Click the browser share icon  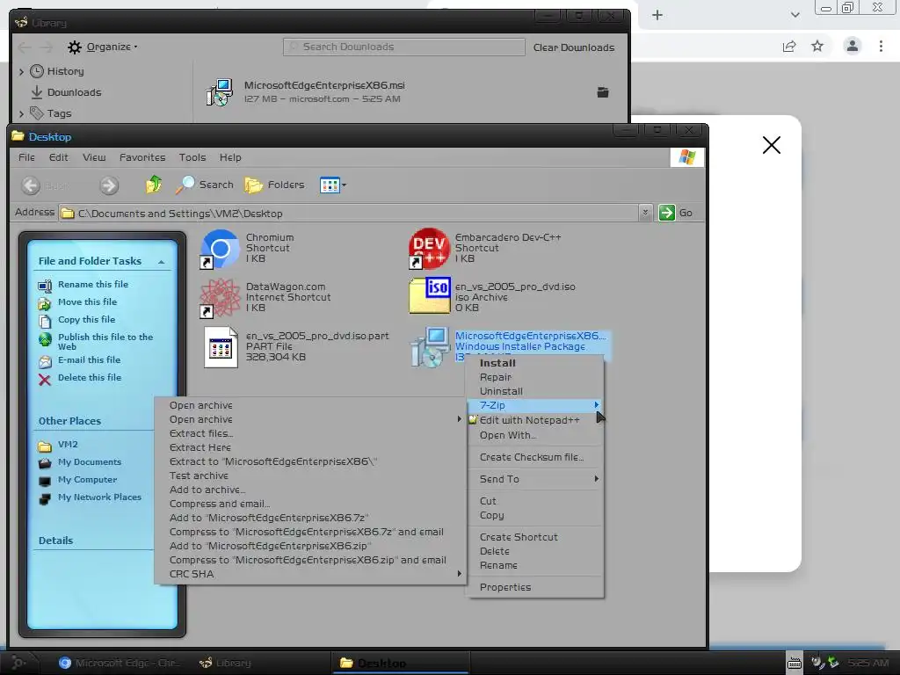pyautogui.click(x=789, y=46)
